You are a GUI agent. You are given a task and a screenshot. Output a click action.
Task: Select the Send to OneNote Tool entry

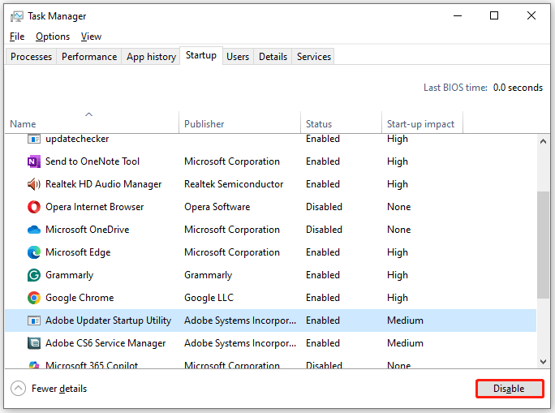(x=92, y=161)
